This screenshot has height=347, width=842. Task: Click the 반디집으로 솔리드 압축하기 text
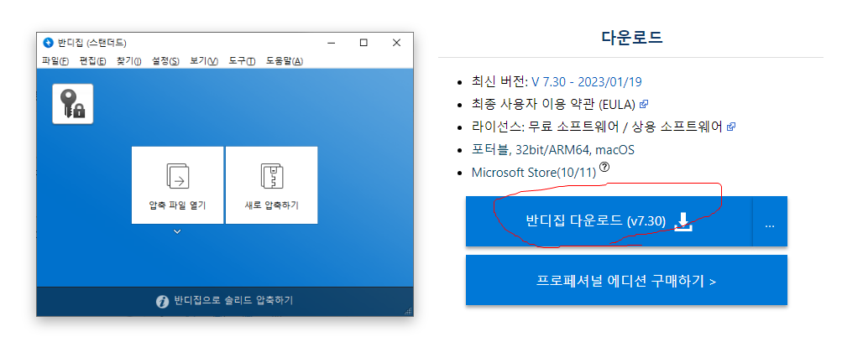tap(233, 301)
